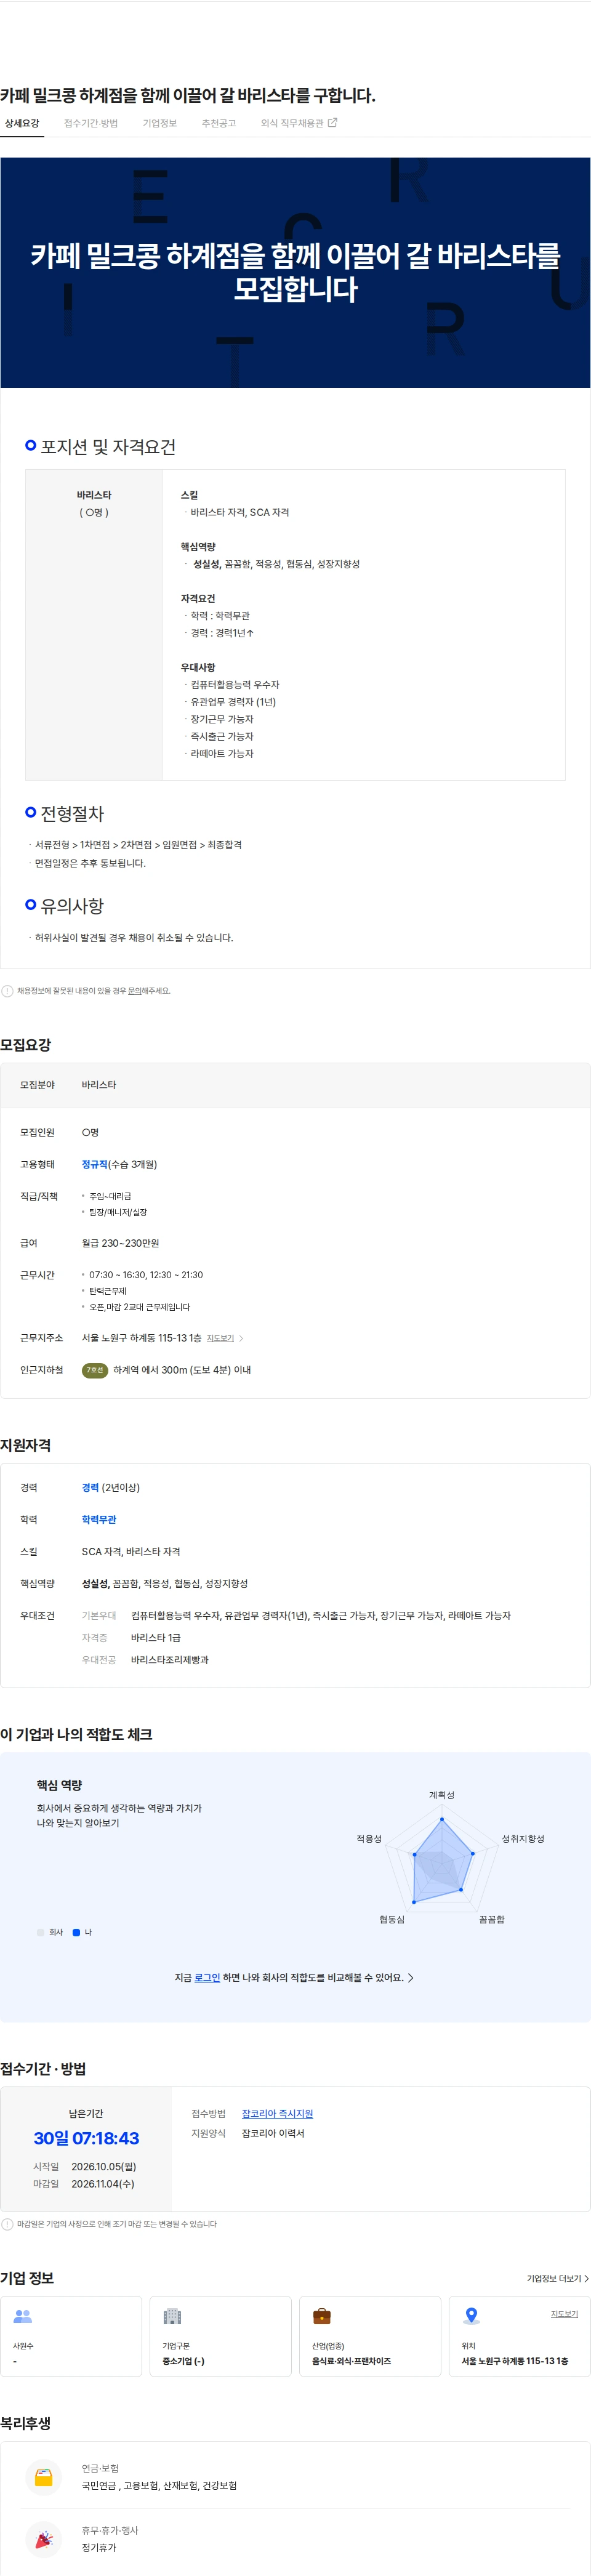
Task: Click the 산업(업종) briefcase icon
Action: point(322,2316)
